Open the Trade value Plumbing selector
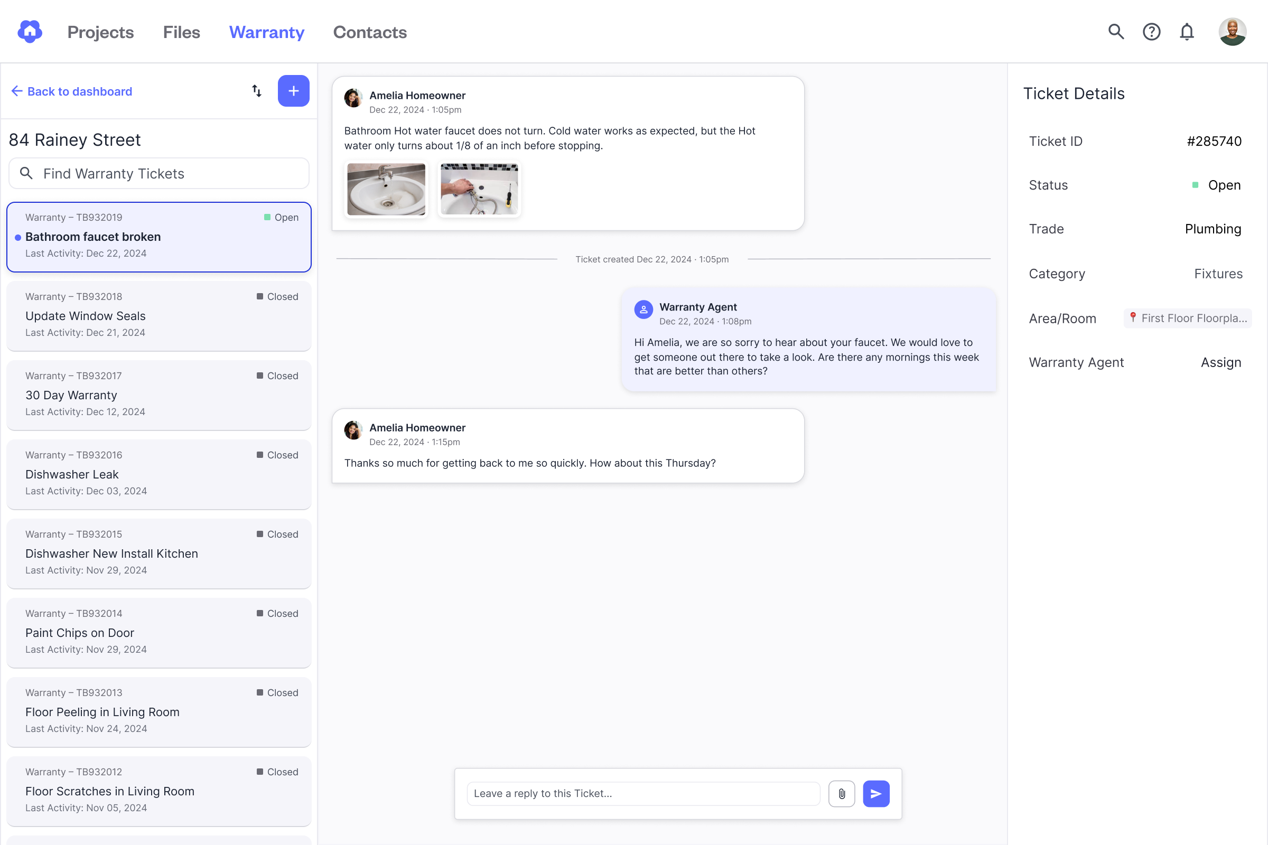Image resolution: width=1268 pixels, height=845 pixels. [1213, 229]
